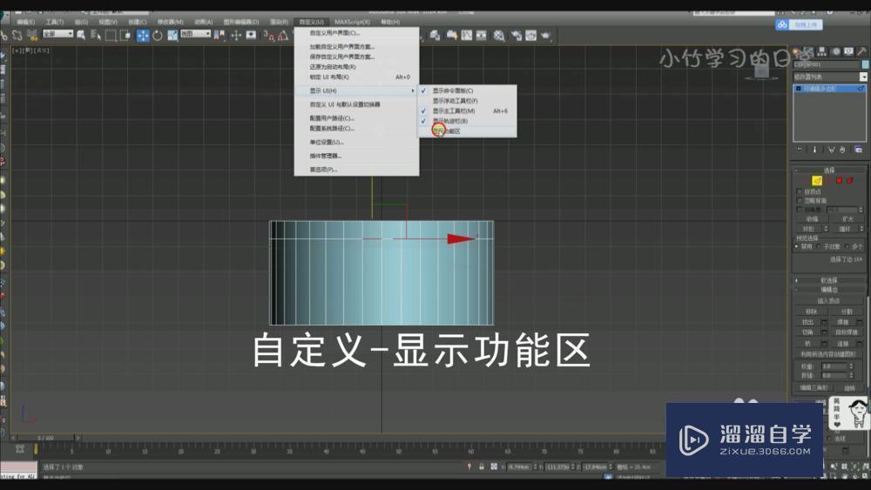This screenshot has height=490, width=871.
Task: Click the 收缩 shrink selection button
Action: pyautogui.click(x=812, y=219)
